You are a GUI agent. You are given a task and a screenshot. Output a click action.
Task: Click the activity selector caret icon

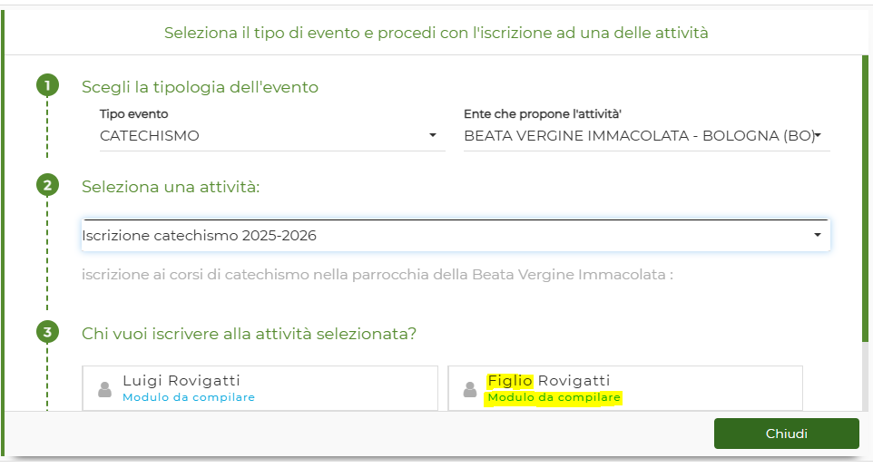(818, 235)
